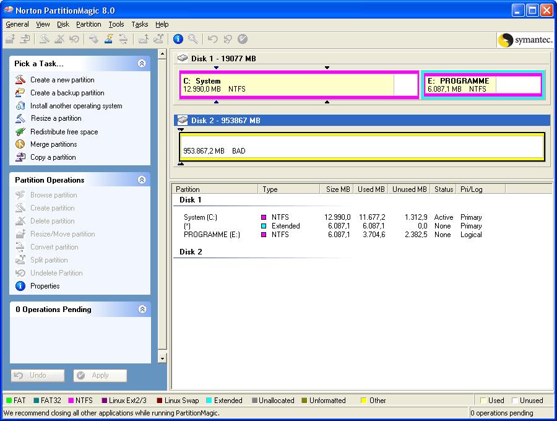This screenshot has width=557, height=421.
Task: Click the magnifier toolbar icon
Action: [192, 39]
